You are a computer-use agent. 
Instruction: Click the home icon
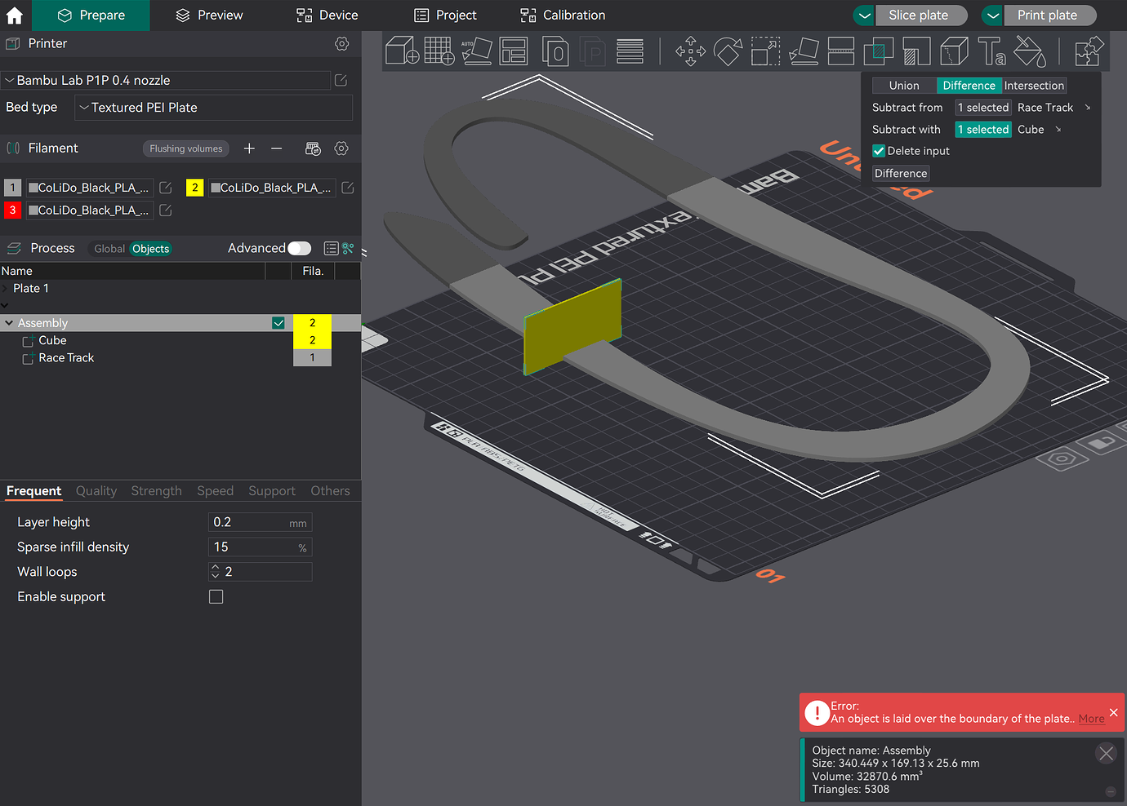point(15,15)
